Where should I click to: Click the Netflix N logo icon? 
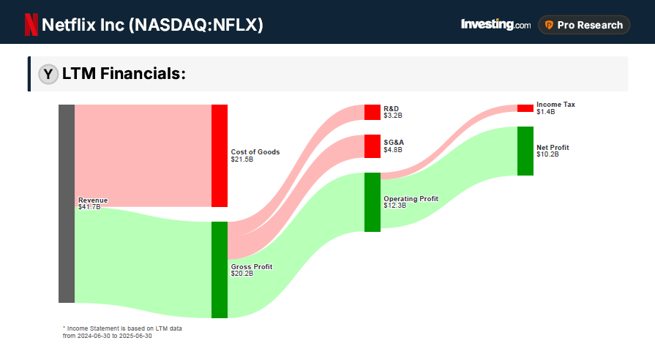pos(31,24)
